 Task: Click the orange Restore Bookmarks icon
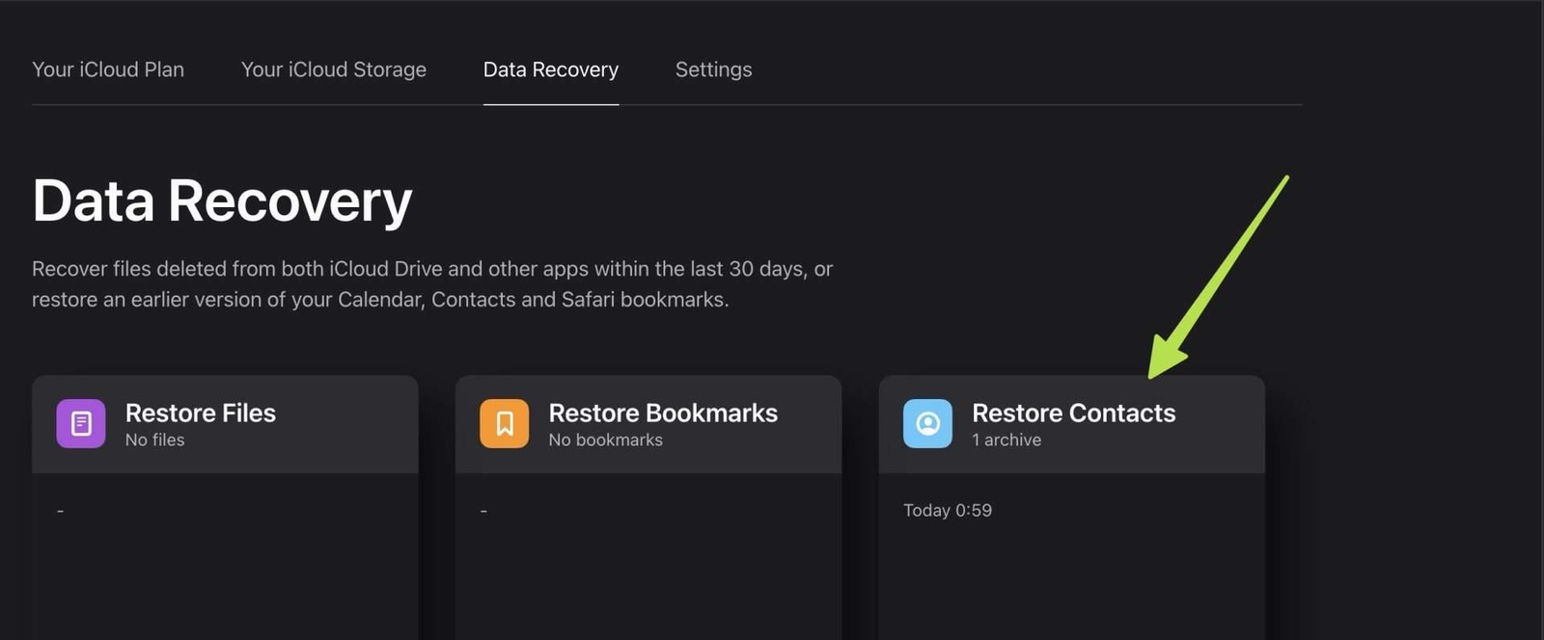pyautogui.click(x=505, y=424)
